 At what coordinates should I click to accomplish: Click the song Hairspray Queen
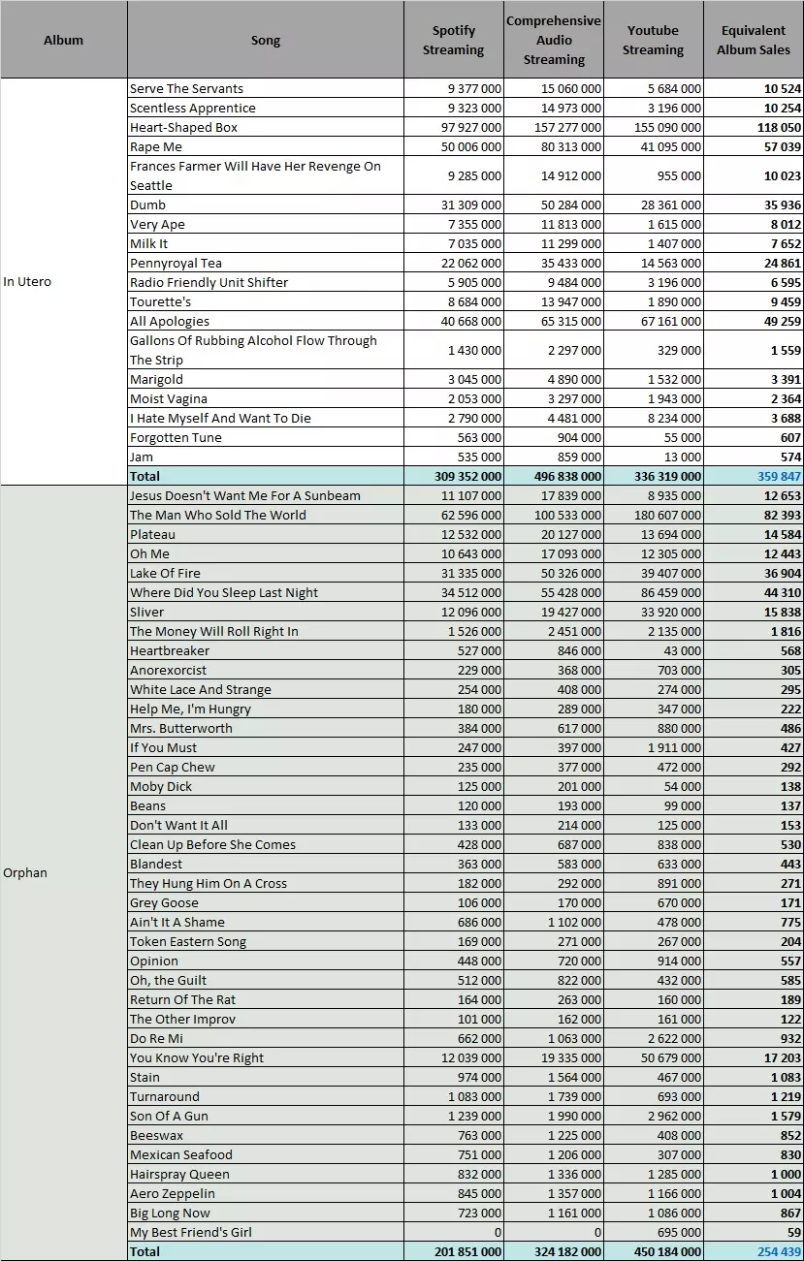(266, 1174)
